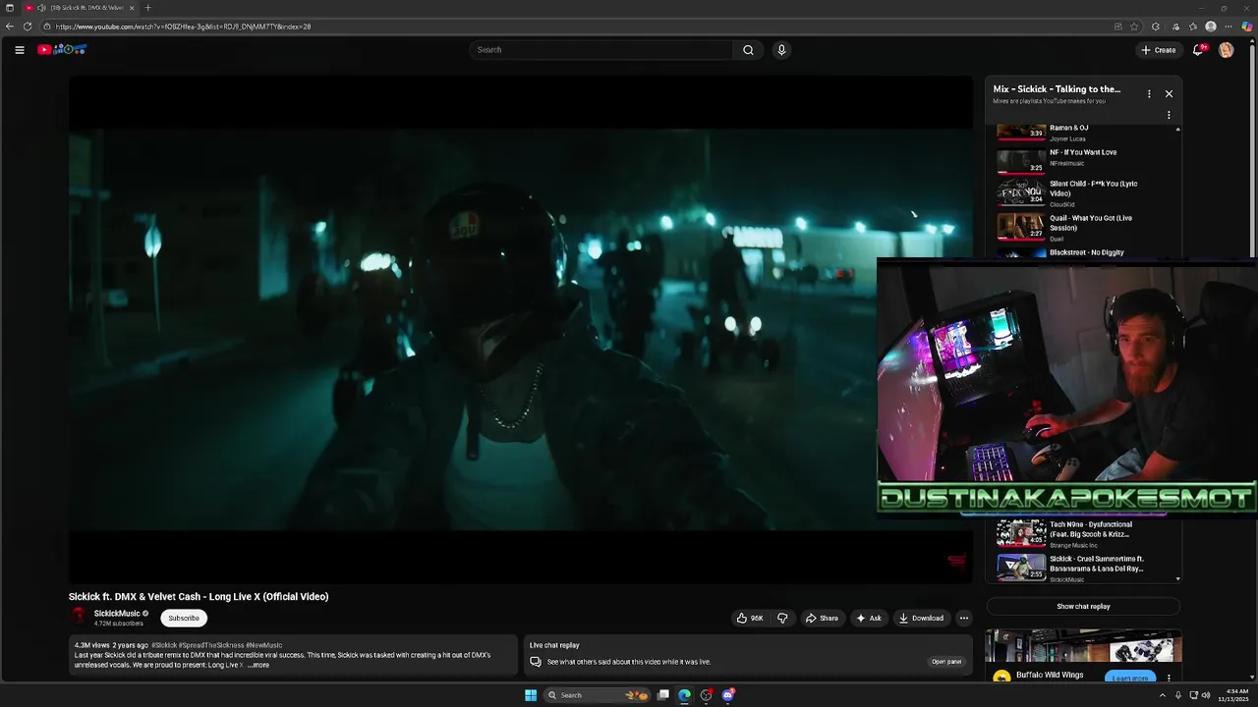Open the Create menu
This screenshot has width=1258, height=707.
[1159, 50]
